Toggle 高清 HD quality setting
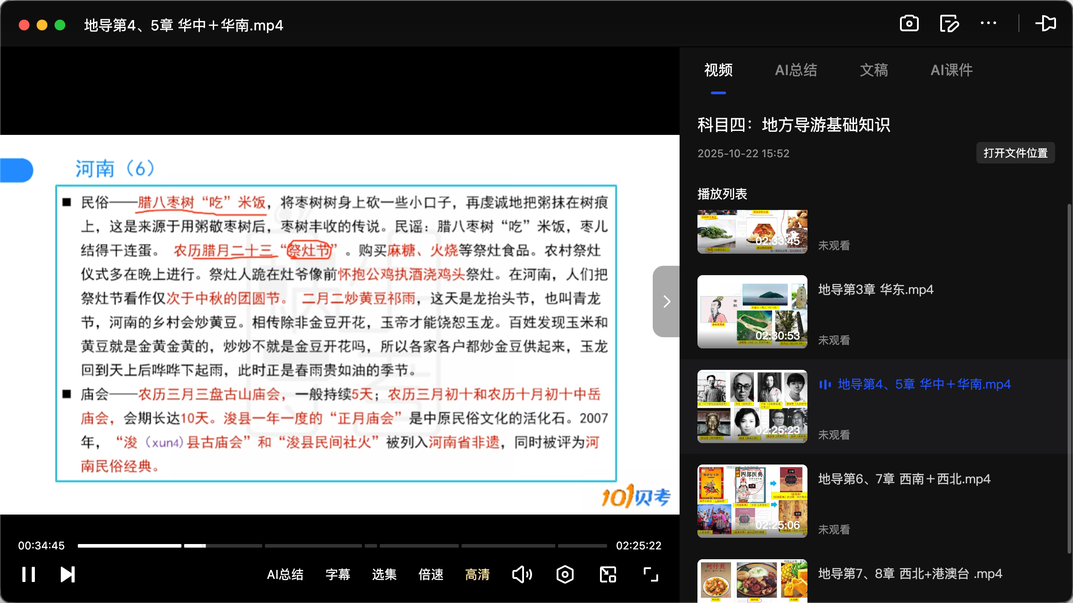Viewport: 1073px width, 603px height. point(477,575)
